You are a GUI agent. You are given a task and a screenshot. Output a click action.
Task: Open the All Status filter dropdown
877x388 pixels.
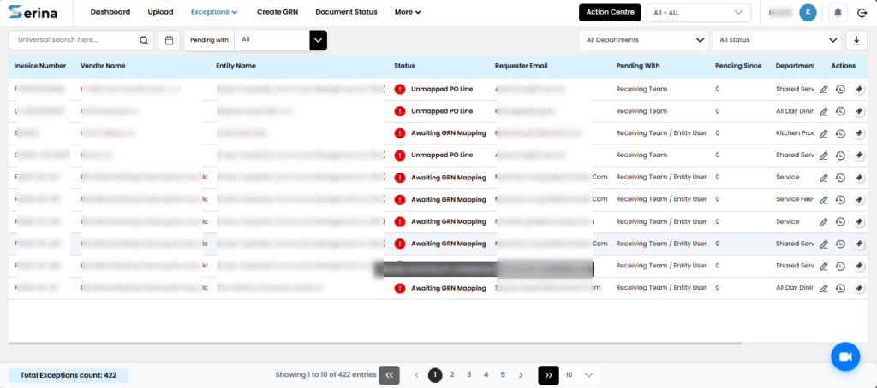point(776,40)
